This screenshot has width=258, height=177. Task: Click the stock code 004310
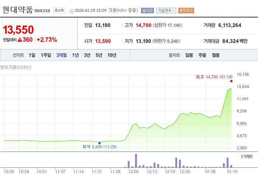click(x=42, y=11)
